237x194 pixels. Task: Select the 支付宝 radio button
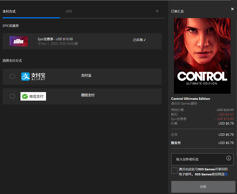[x=12, y=76]
